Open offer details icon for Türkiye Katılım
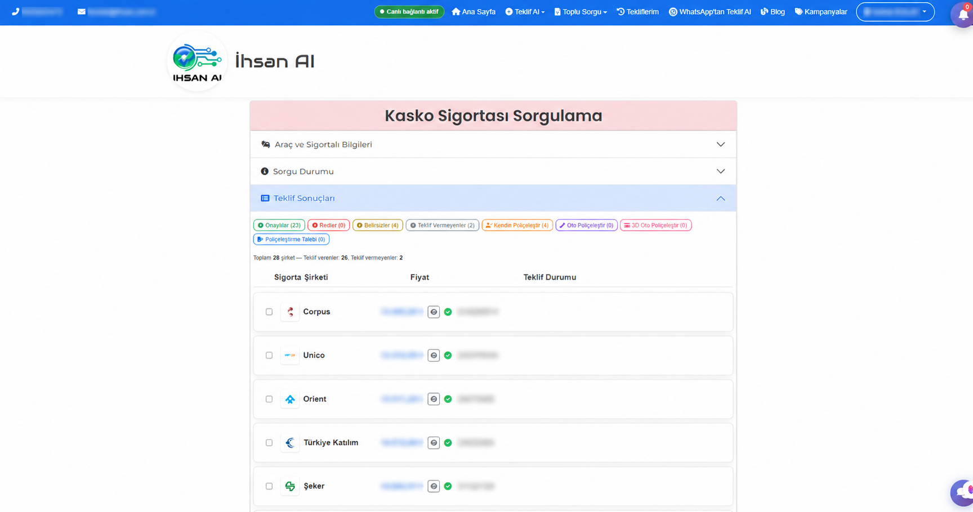 (x=434, y=443)
